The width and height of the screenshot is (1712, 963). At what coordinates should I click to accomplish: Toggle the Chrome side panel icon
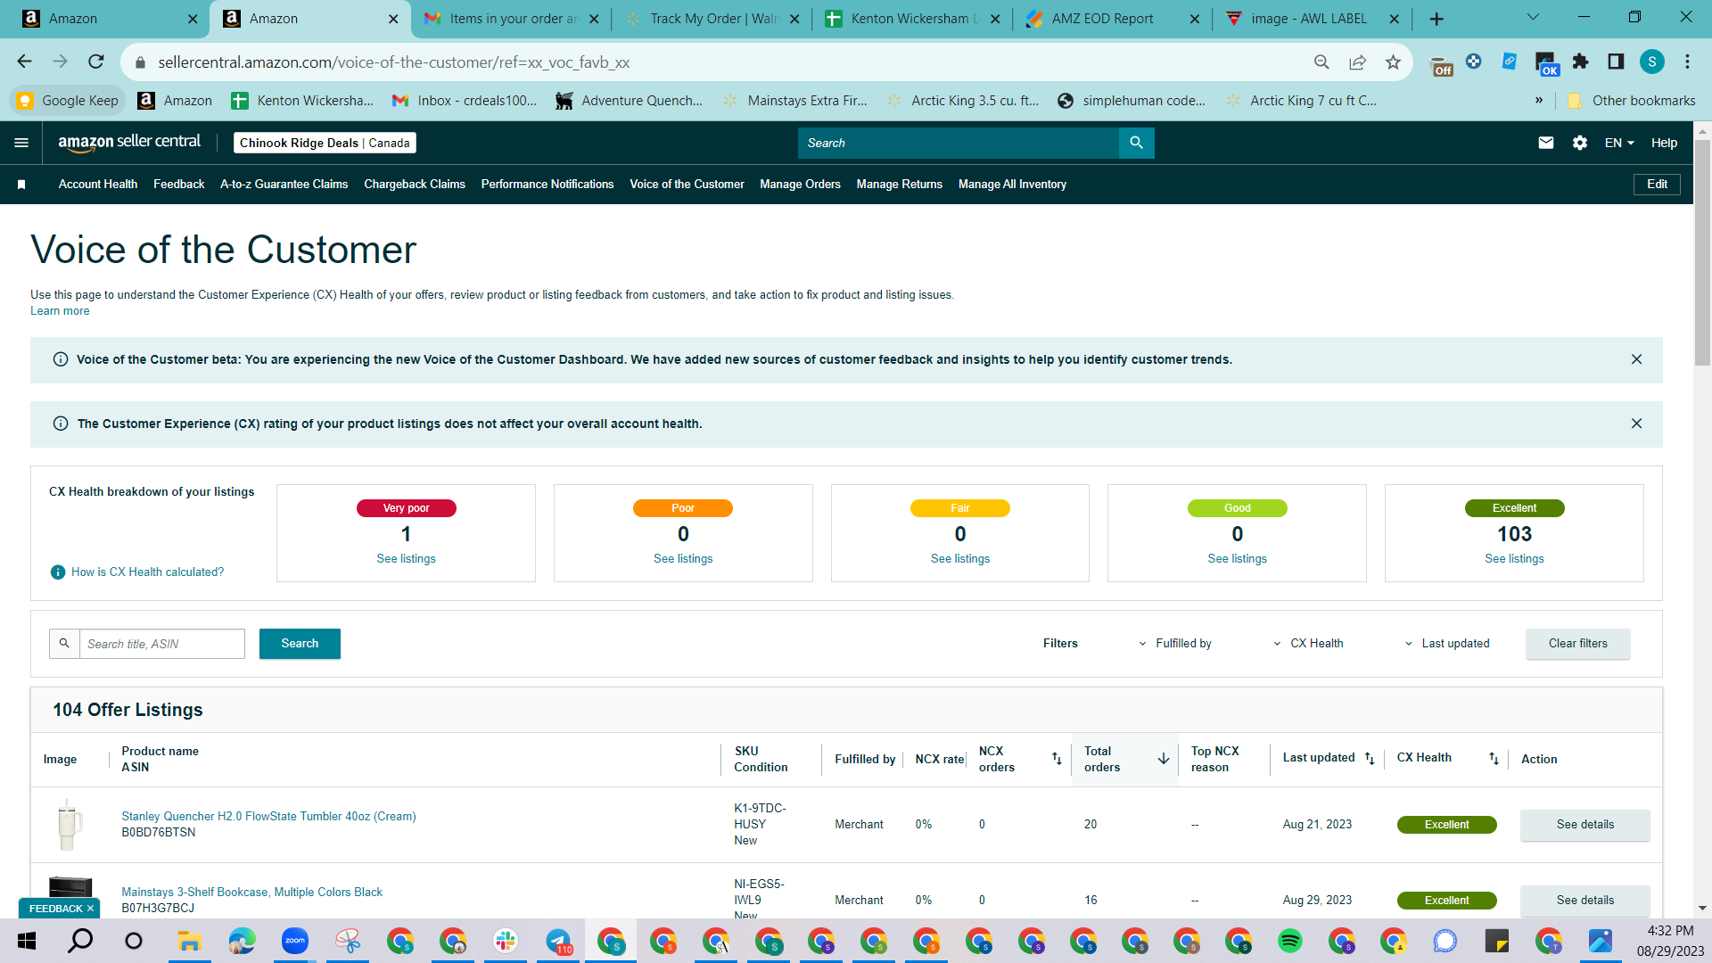coord(1616,62)
